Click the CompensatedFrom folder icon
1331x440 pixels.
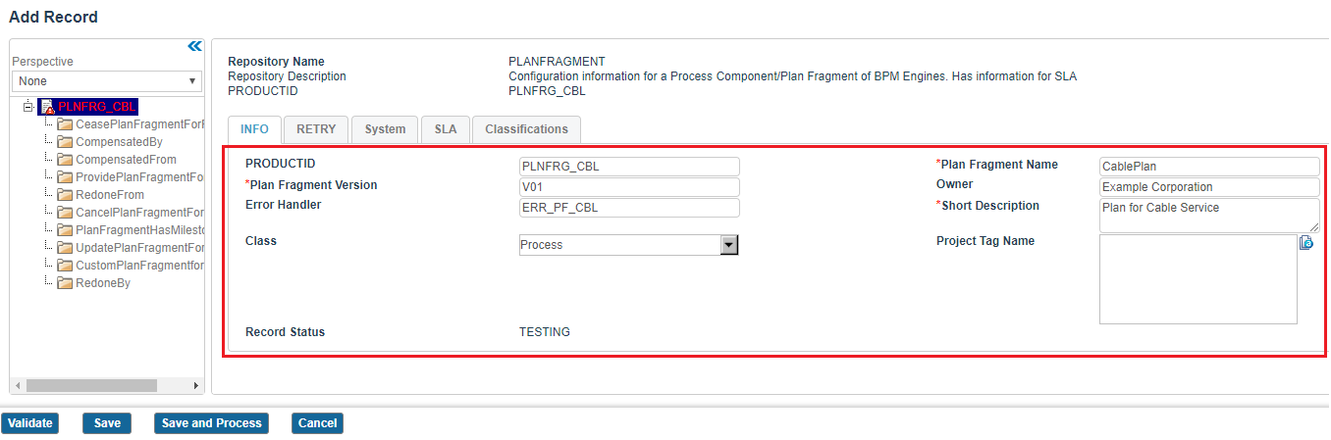point(66,160)
